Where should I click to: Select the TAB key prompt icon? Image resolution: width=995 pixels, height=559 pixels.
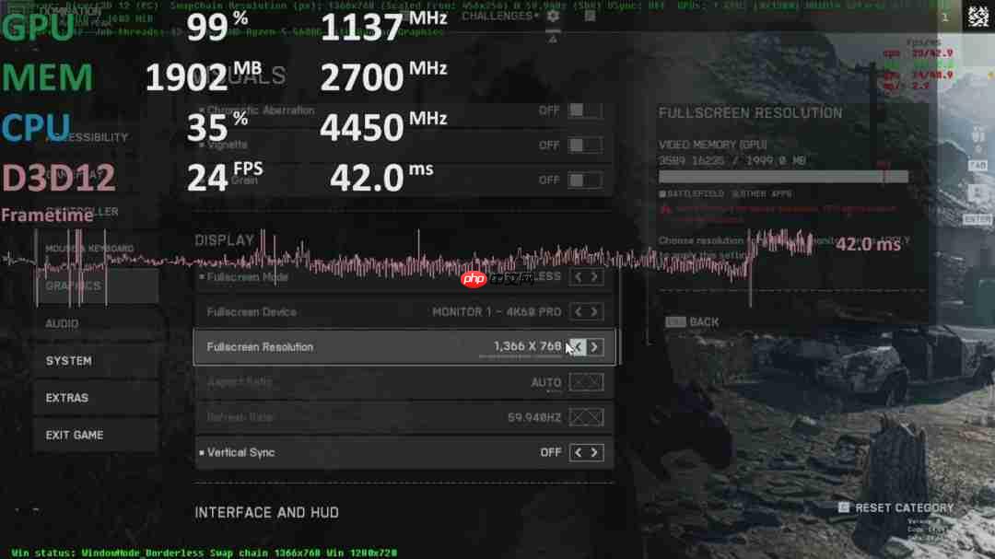(x=978, y=164)
